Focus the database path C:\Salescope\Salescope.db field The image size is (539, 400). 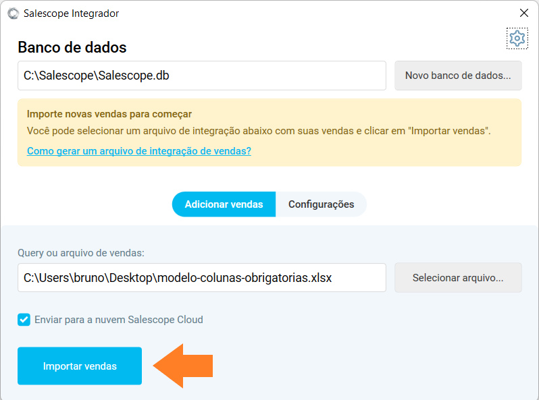click(202, 76)
